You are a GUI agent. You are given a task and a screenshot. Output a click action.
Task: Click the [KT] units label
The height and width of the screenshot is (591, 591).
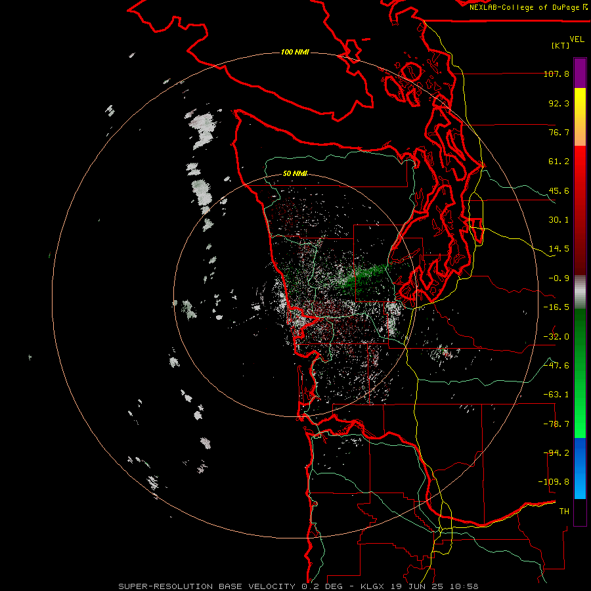(560, 45)
